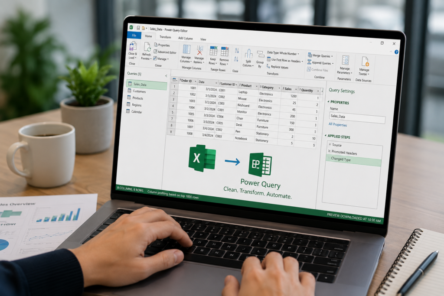
Task: Collapse the APPLIED STEPS section triangle
Action: point(326,136)
